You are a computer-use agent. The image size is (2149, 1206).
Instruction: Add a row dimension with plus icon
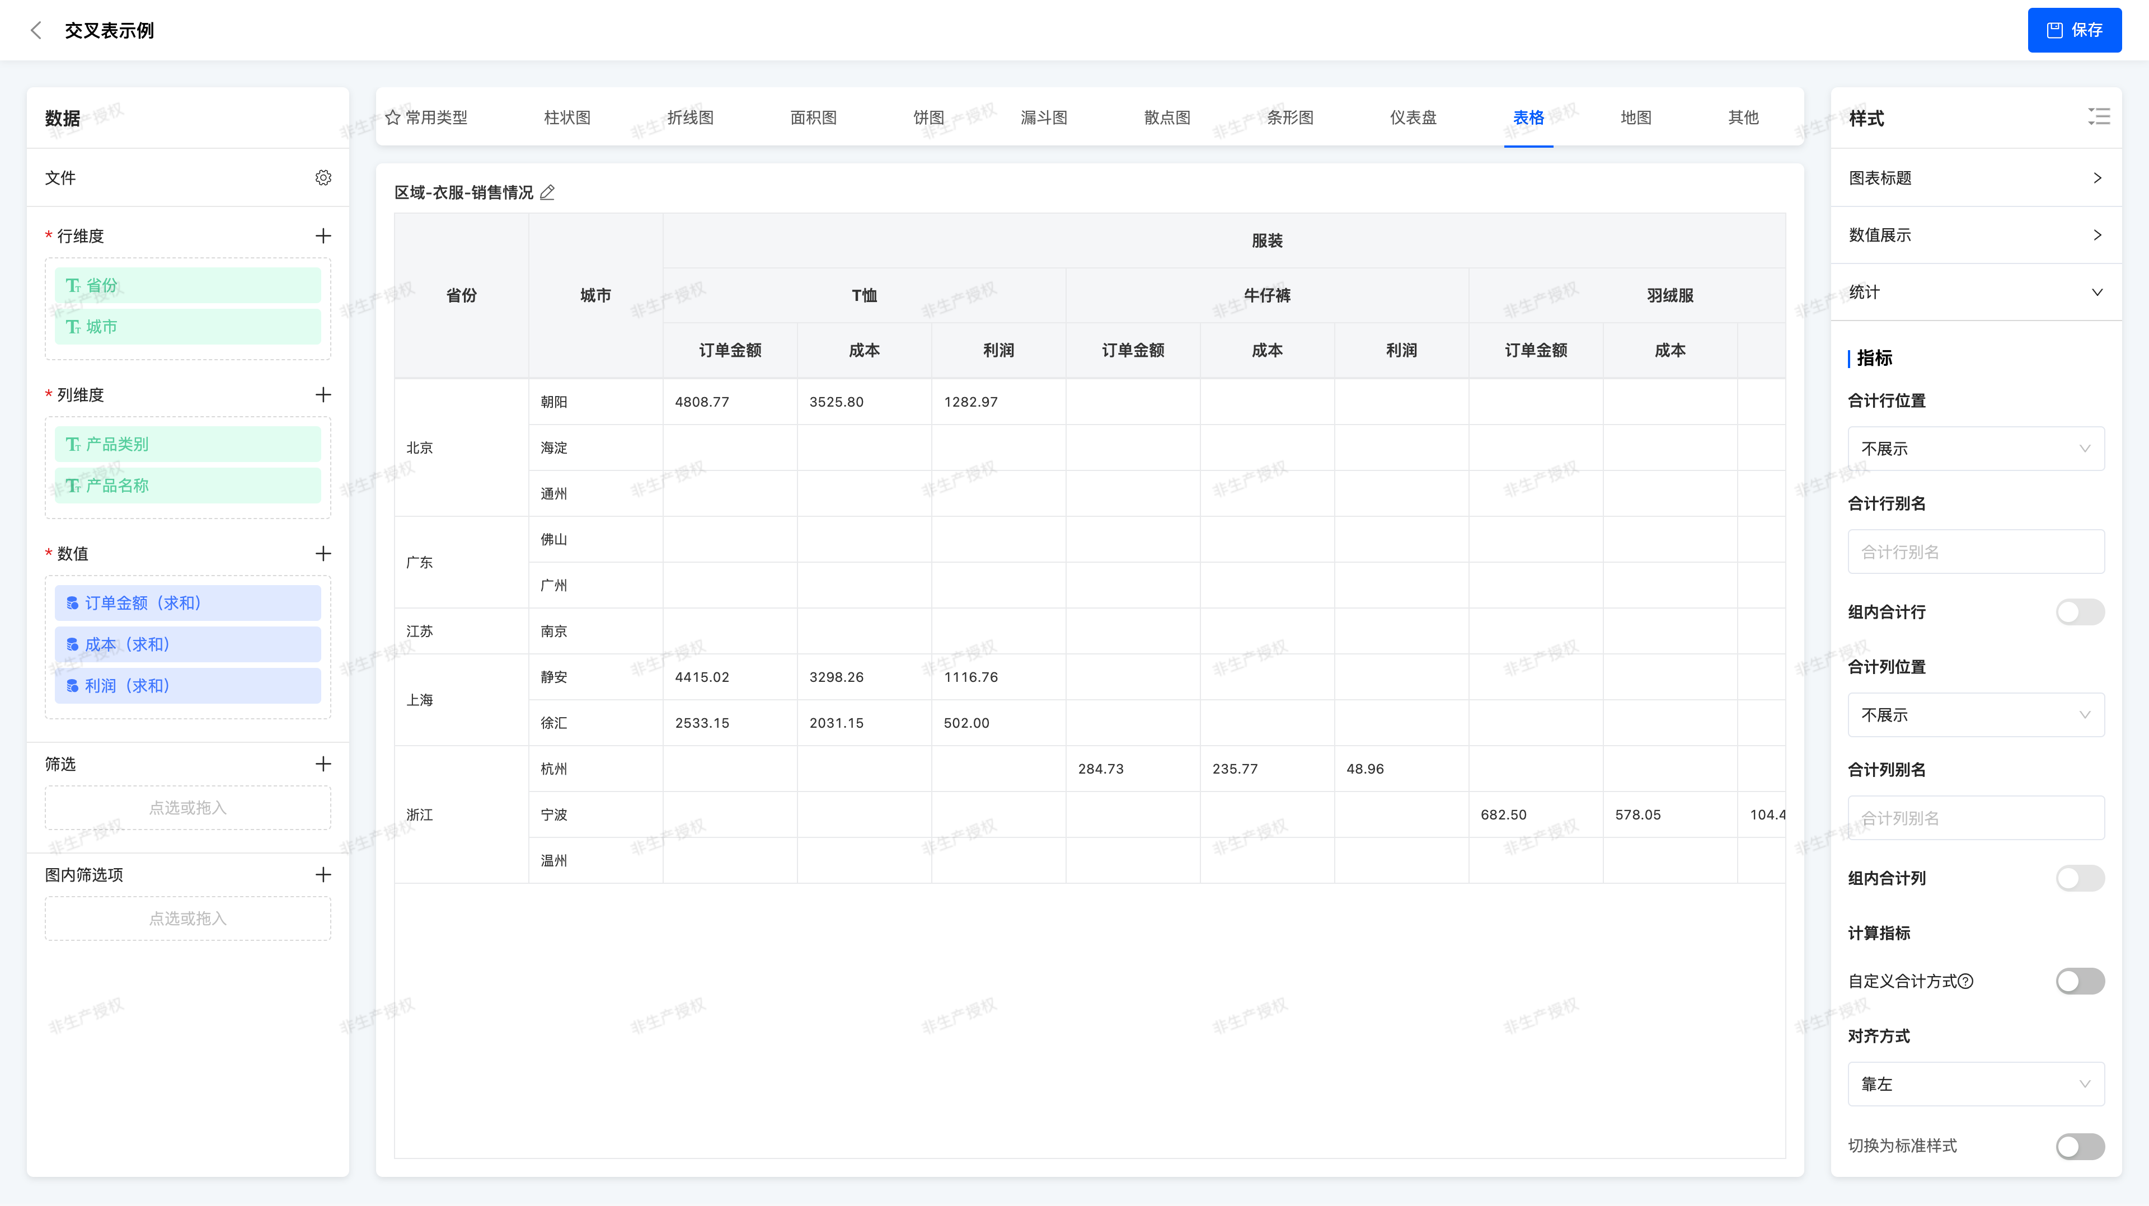323,236
